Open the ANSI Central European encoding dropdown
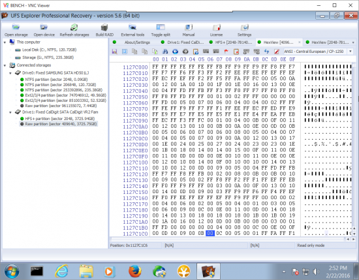This screenshot has width=359, height=280. 351,52
